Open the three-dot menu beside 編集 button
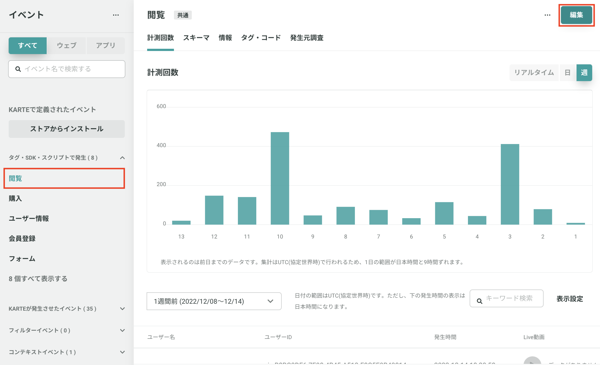The image size is (600, 365). pyautogui.click(x=547, y=15)
